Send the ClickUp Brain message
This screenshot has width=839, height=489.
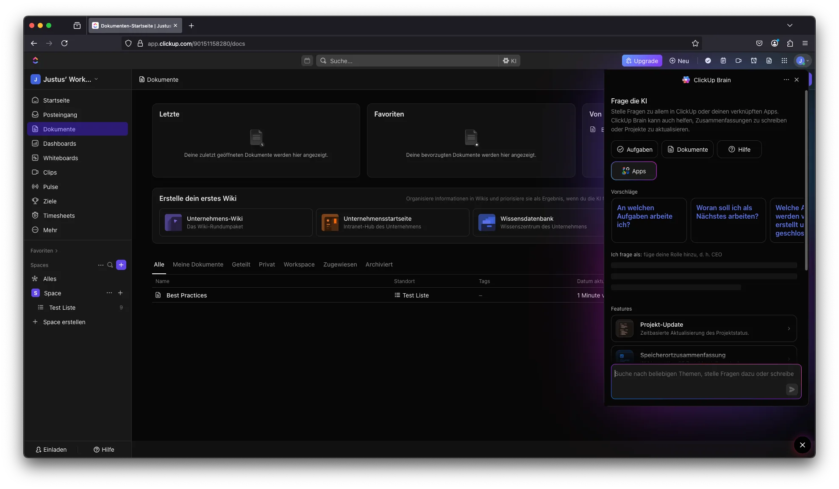[x=792, y=389]
